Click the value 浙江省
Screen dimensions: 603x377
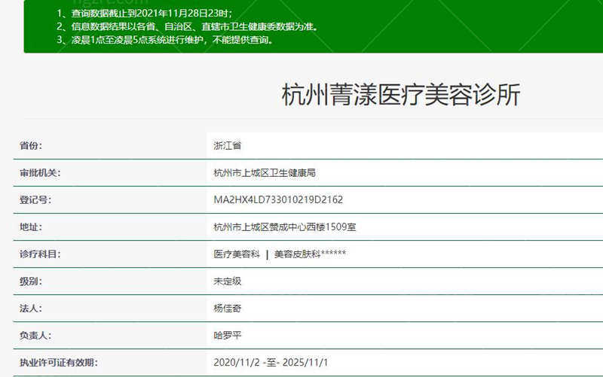(x=228, y=145)
